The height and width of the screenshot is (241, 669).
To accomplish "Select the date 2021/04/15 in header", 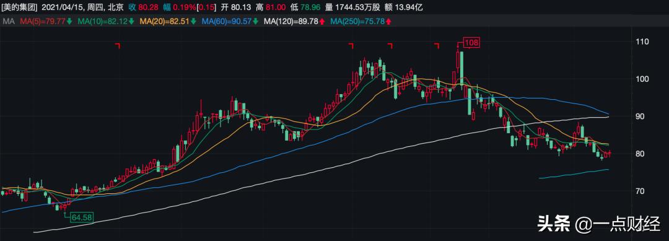I will [x=63, y=7].
